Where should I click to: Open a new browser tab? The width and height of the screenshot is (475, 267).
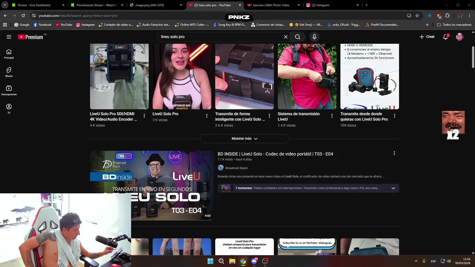[366, 5]
